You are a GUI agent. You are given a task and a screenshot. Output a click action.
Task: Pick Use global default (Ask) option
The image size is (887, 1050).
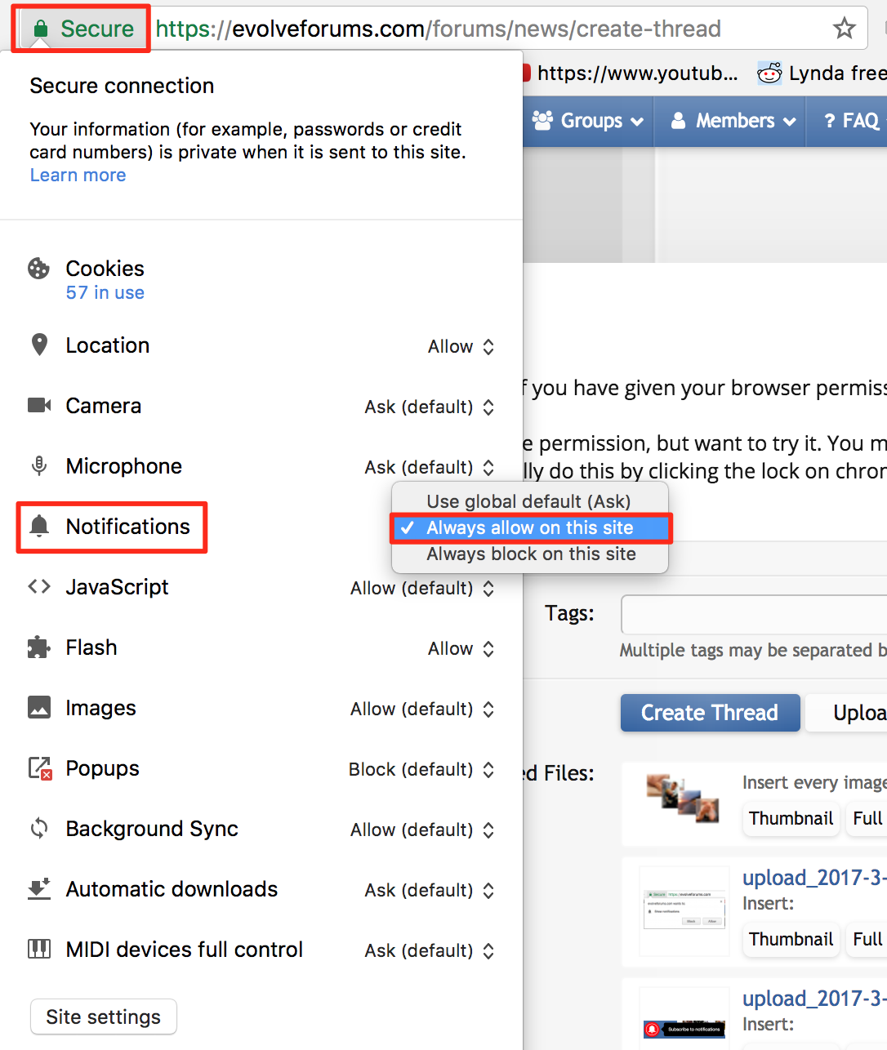tap(528, 501)
